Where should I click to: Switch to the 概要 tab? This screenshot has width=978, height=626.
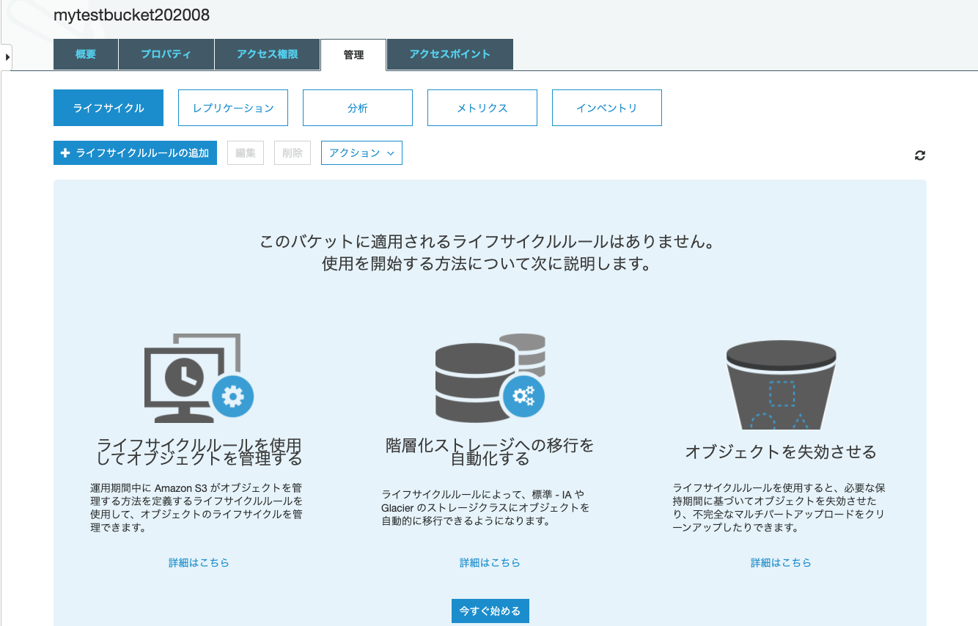point(85,54)
